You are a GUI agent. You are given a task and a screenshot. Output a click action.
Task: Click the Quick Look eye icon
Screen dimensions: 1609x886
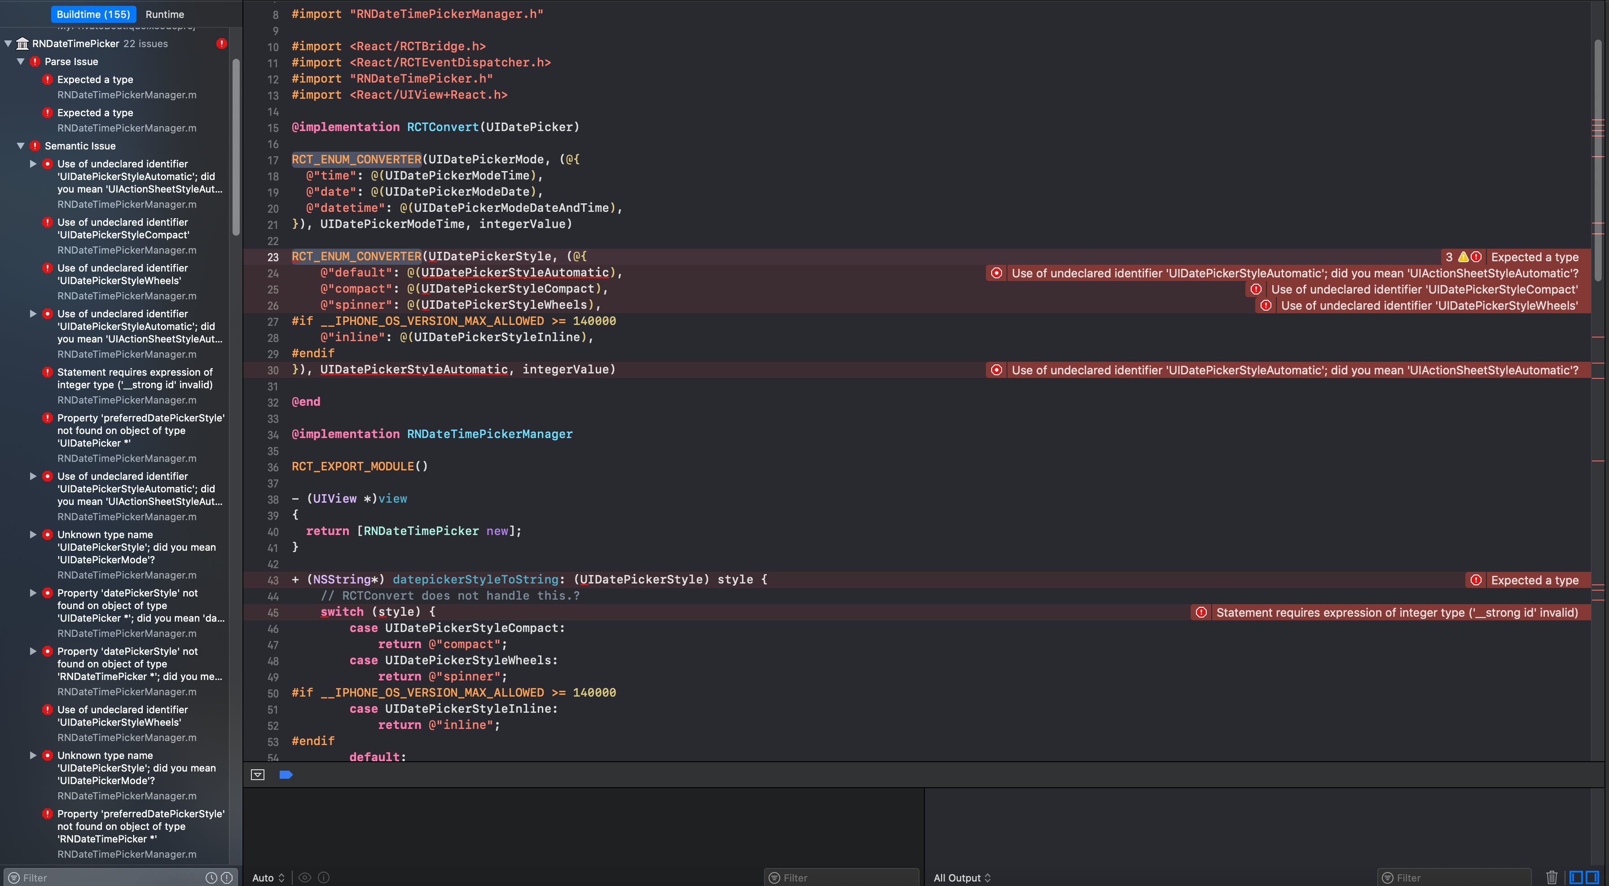coord(305,878)
